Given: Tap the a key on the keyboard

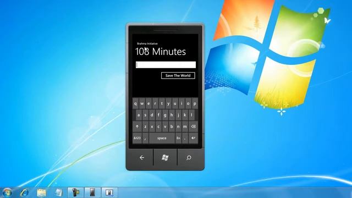Looking at the screenshot, I should click(139, 115).
